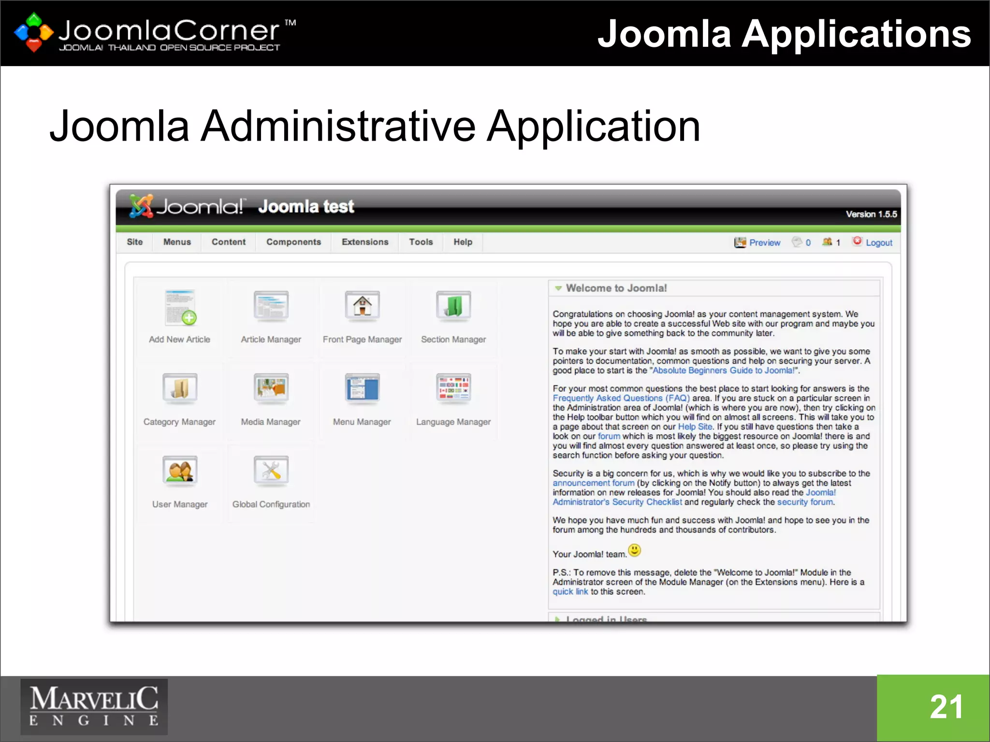Viewport: 990px width, 742px height.
Task: Click the red Logout icon
Action: pyautogui.click(x=857, y=241)
